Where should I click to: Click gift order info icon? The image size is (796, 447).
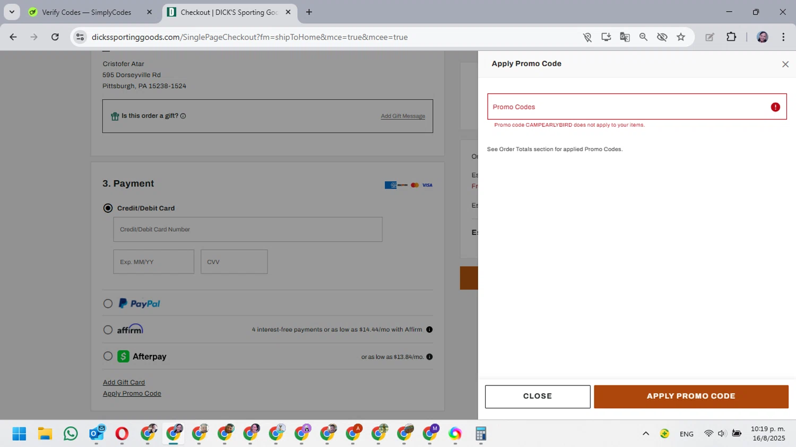click(183, 116)
